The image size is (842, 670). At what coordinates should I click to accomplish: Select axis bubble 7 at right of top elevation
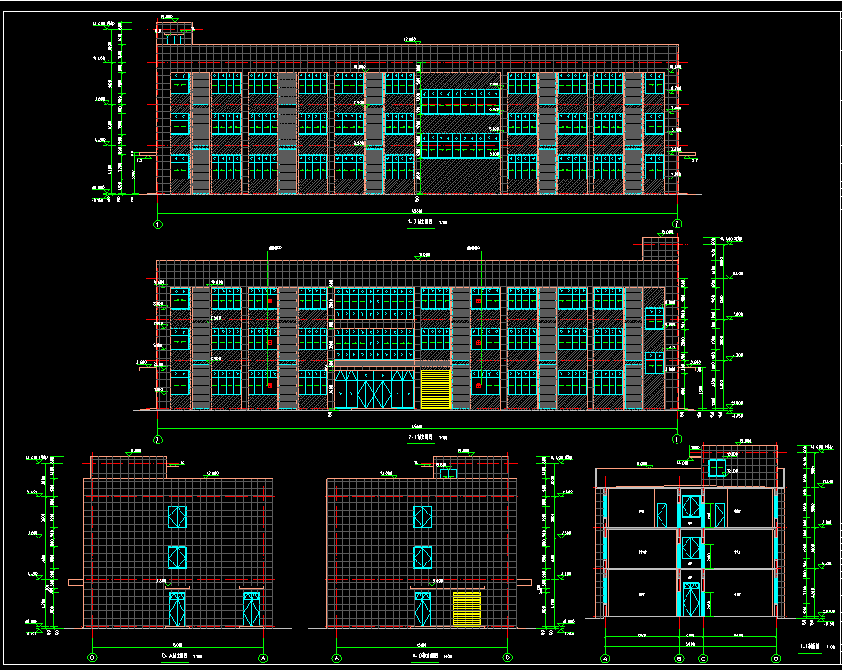(677, 224)
